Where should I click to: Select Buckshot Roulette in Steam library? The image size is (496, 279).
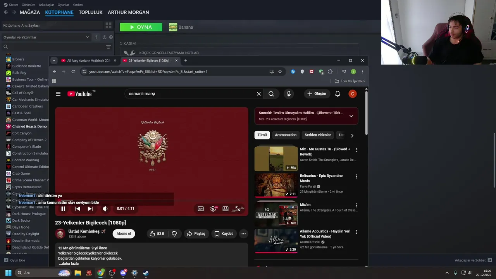click(x=26, y=66)
